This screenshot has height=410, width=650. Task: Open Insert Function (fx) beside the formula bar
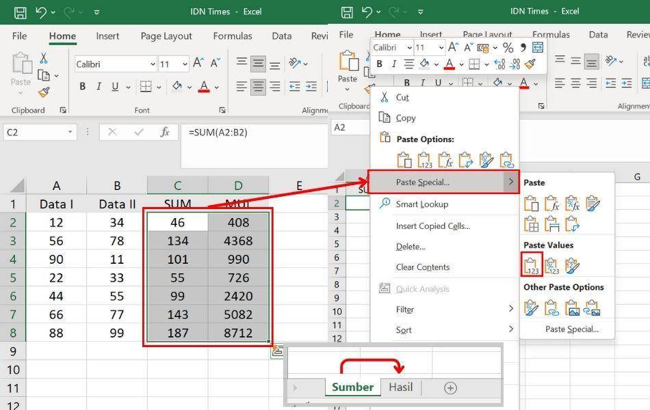coord(165,132)
